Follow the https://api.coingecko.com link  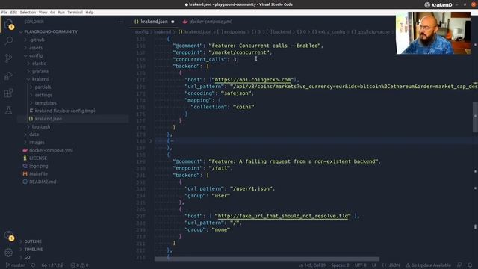click(x=252, y=80)
